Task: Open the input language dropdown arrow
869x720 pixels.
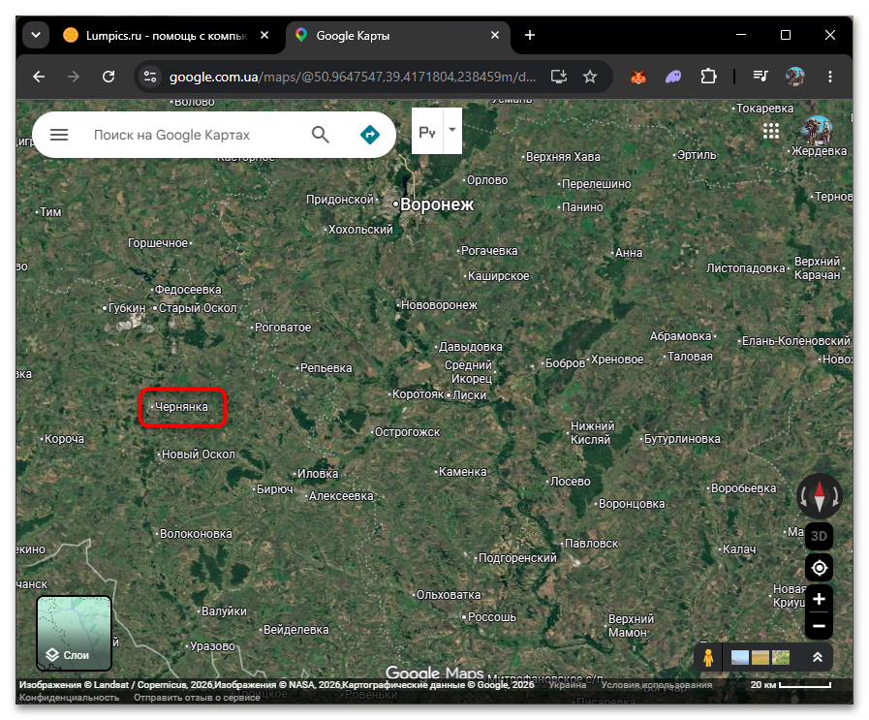Action: coord(452,130)
